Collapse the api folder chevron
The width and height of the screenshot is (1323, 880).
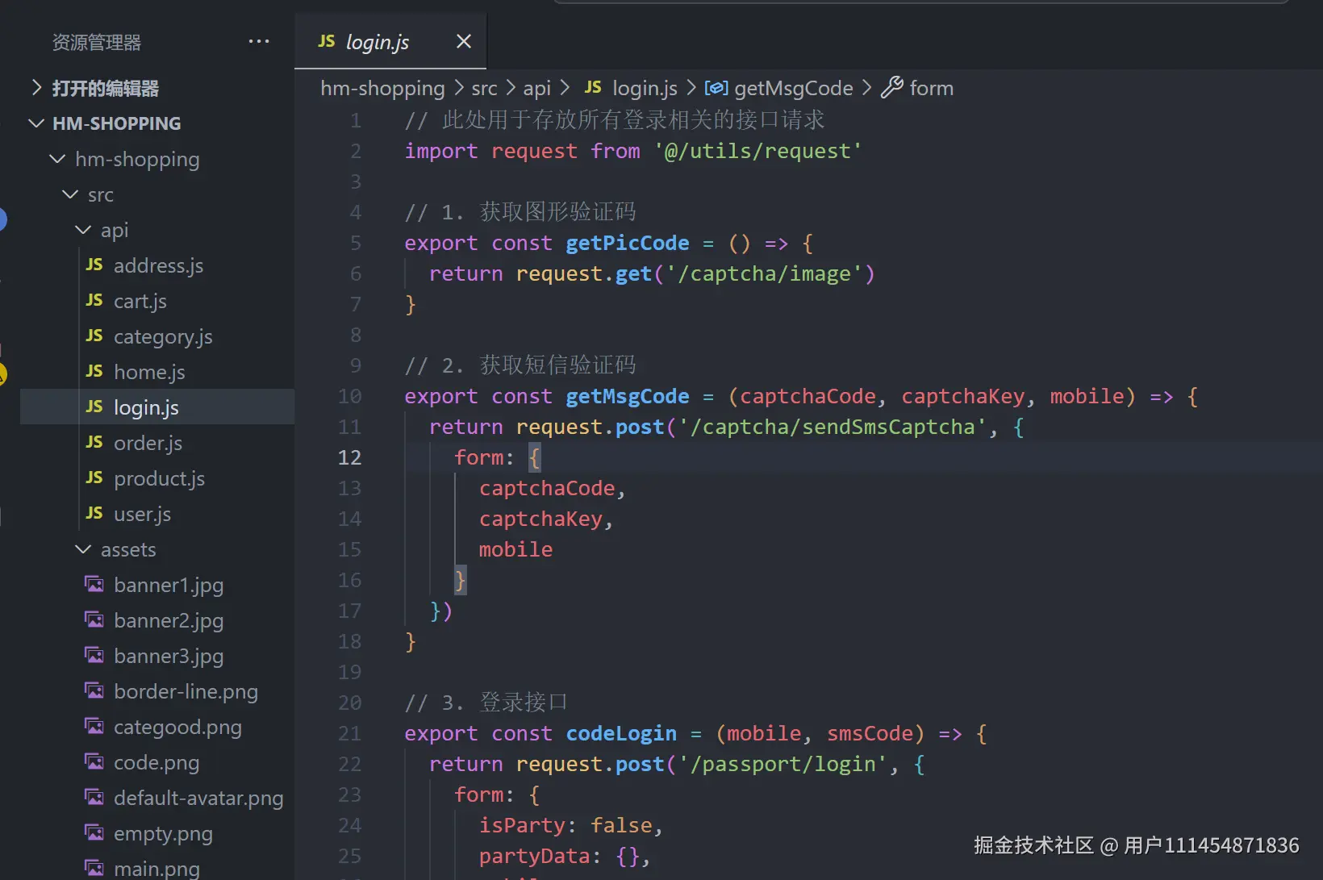pos(83,230)
